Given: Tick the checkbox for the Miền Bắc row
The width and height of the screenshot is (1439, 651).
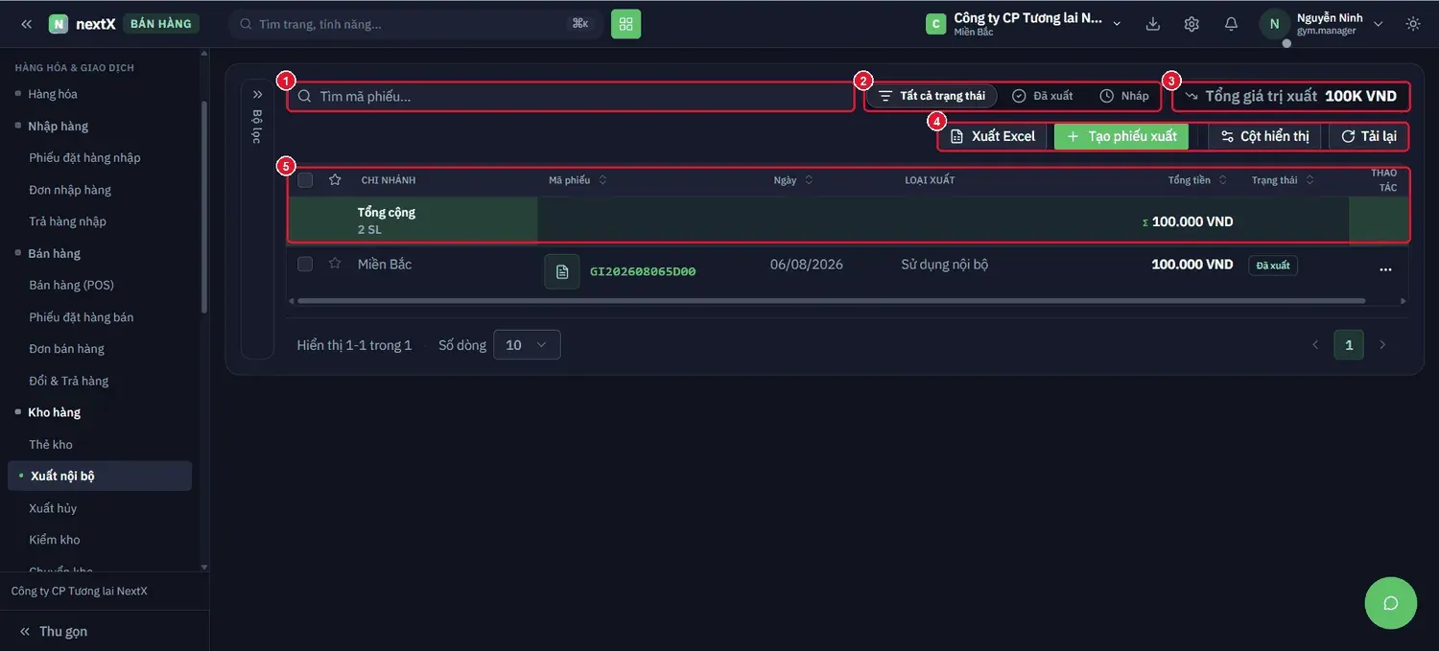Looking at the screenshot, I should point(305,264).
